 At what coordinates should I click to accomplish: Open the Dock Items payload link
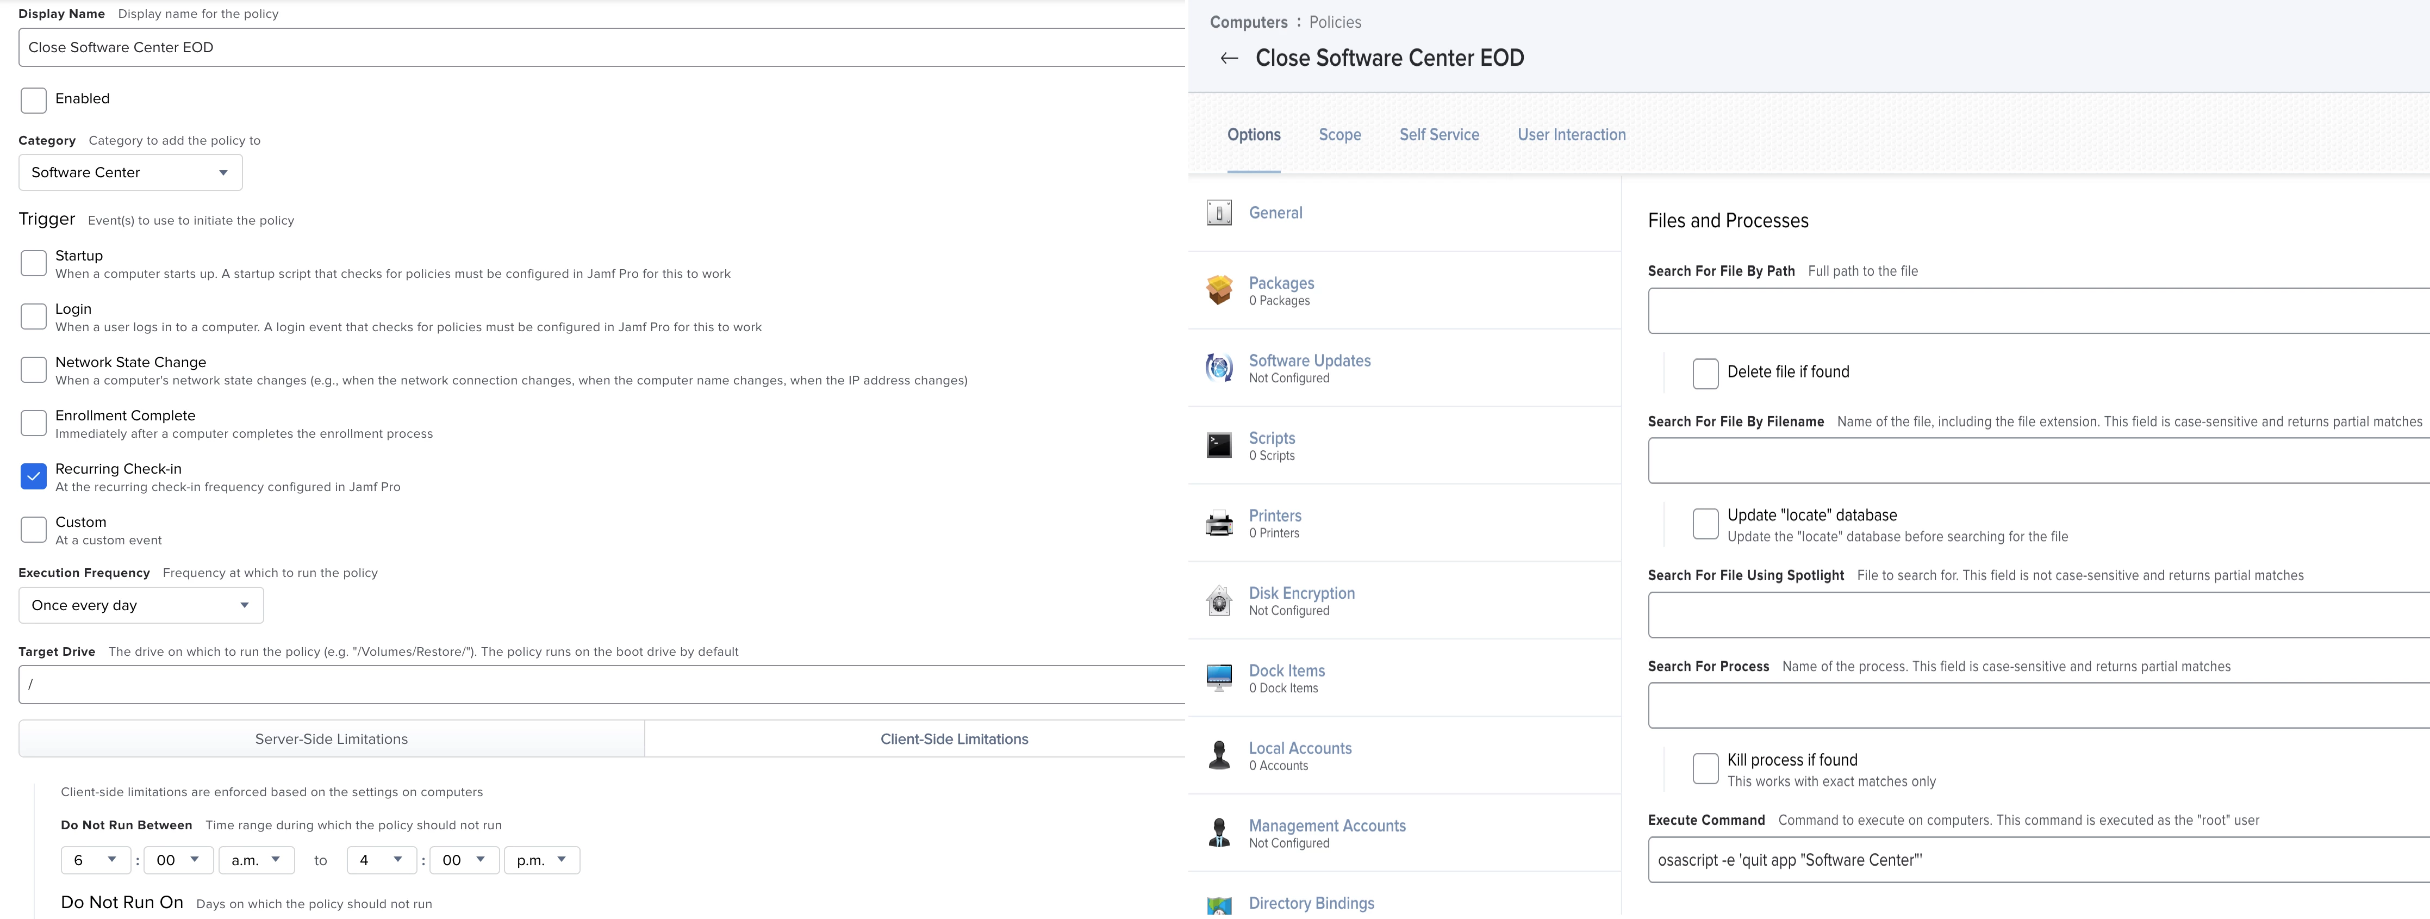point(1287,670)
